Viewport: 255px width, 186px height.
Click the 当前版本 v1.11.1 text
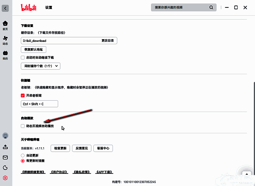[x=33, y=148]
